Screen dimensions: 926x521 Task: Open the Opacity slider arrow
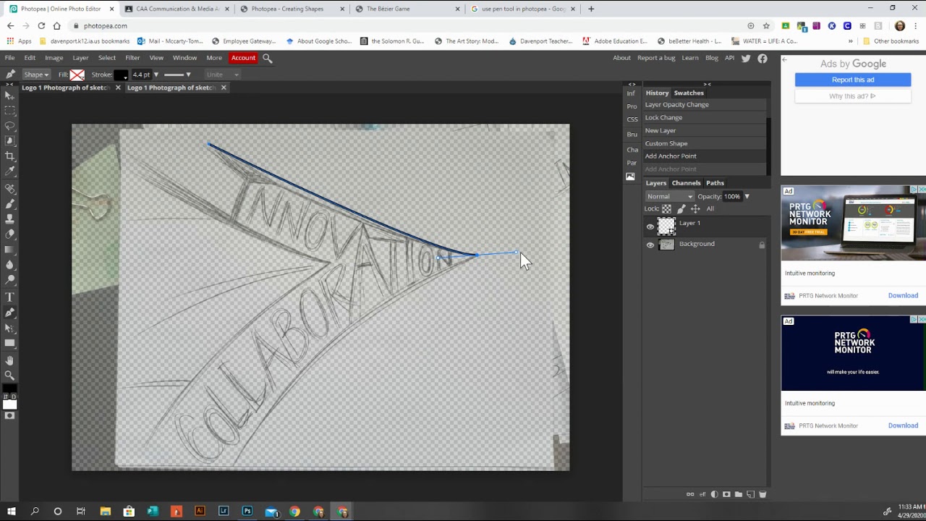pyautogui.click(x=747, y=197)
